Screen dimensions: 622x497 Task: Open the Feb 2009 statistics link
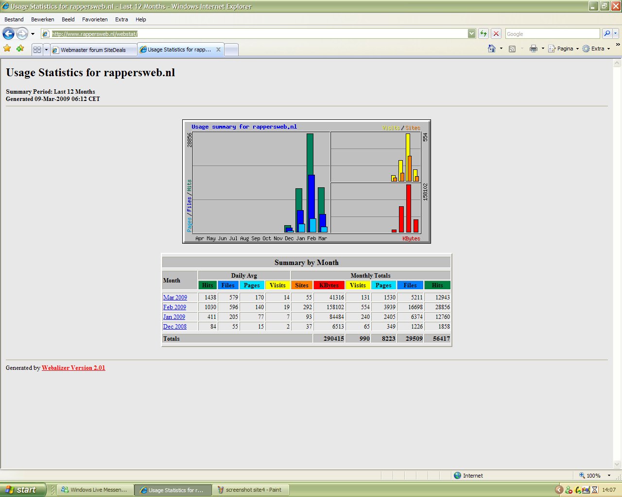coord(174,307)
